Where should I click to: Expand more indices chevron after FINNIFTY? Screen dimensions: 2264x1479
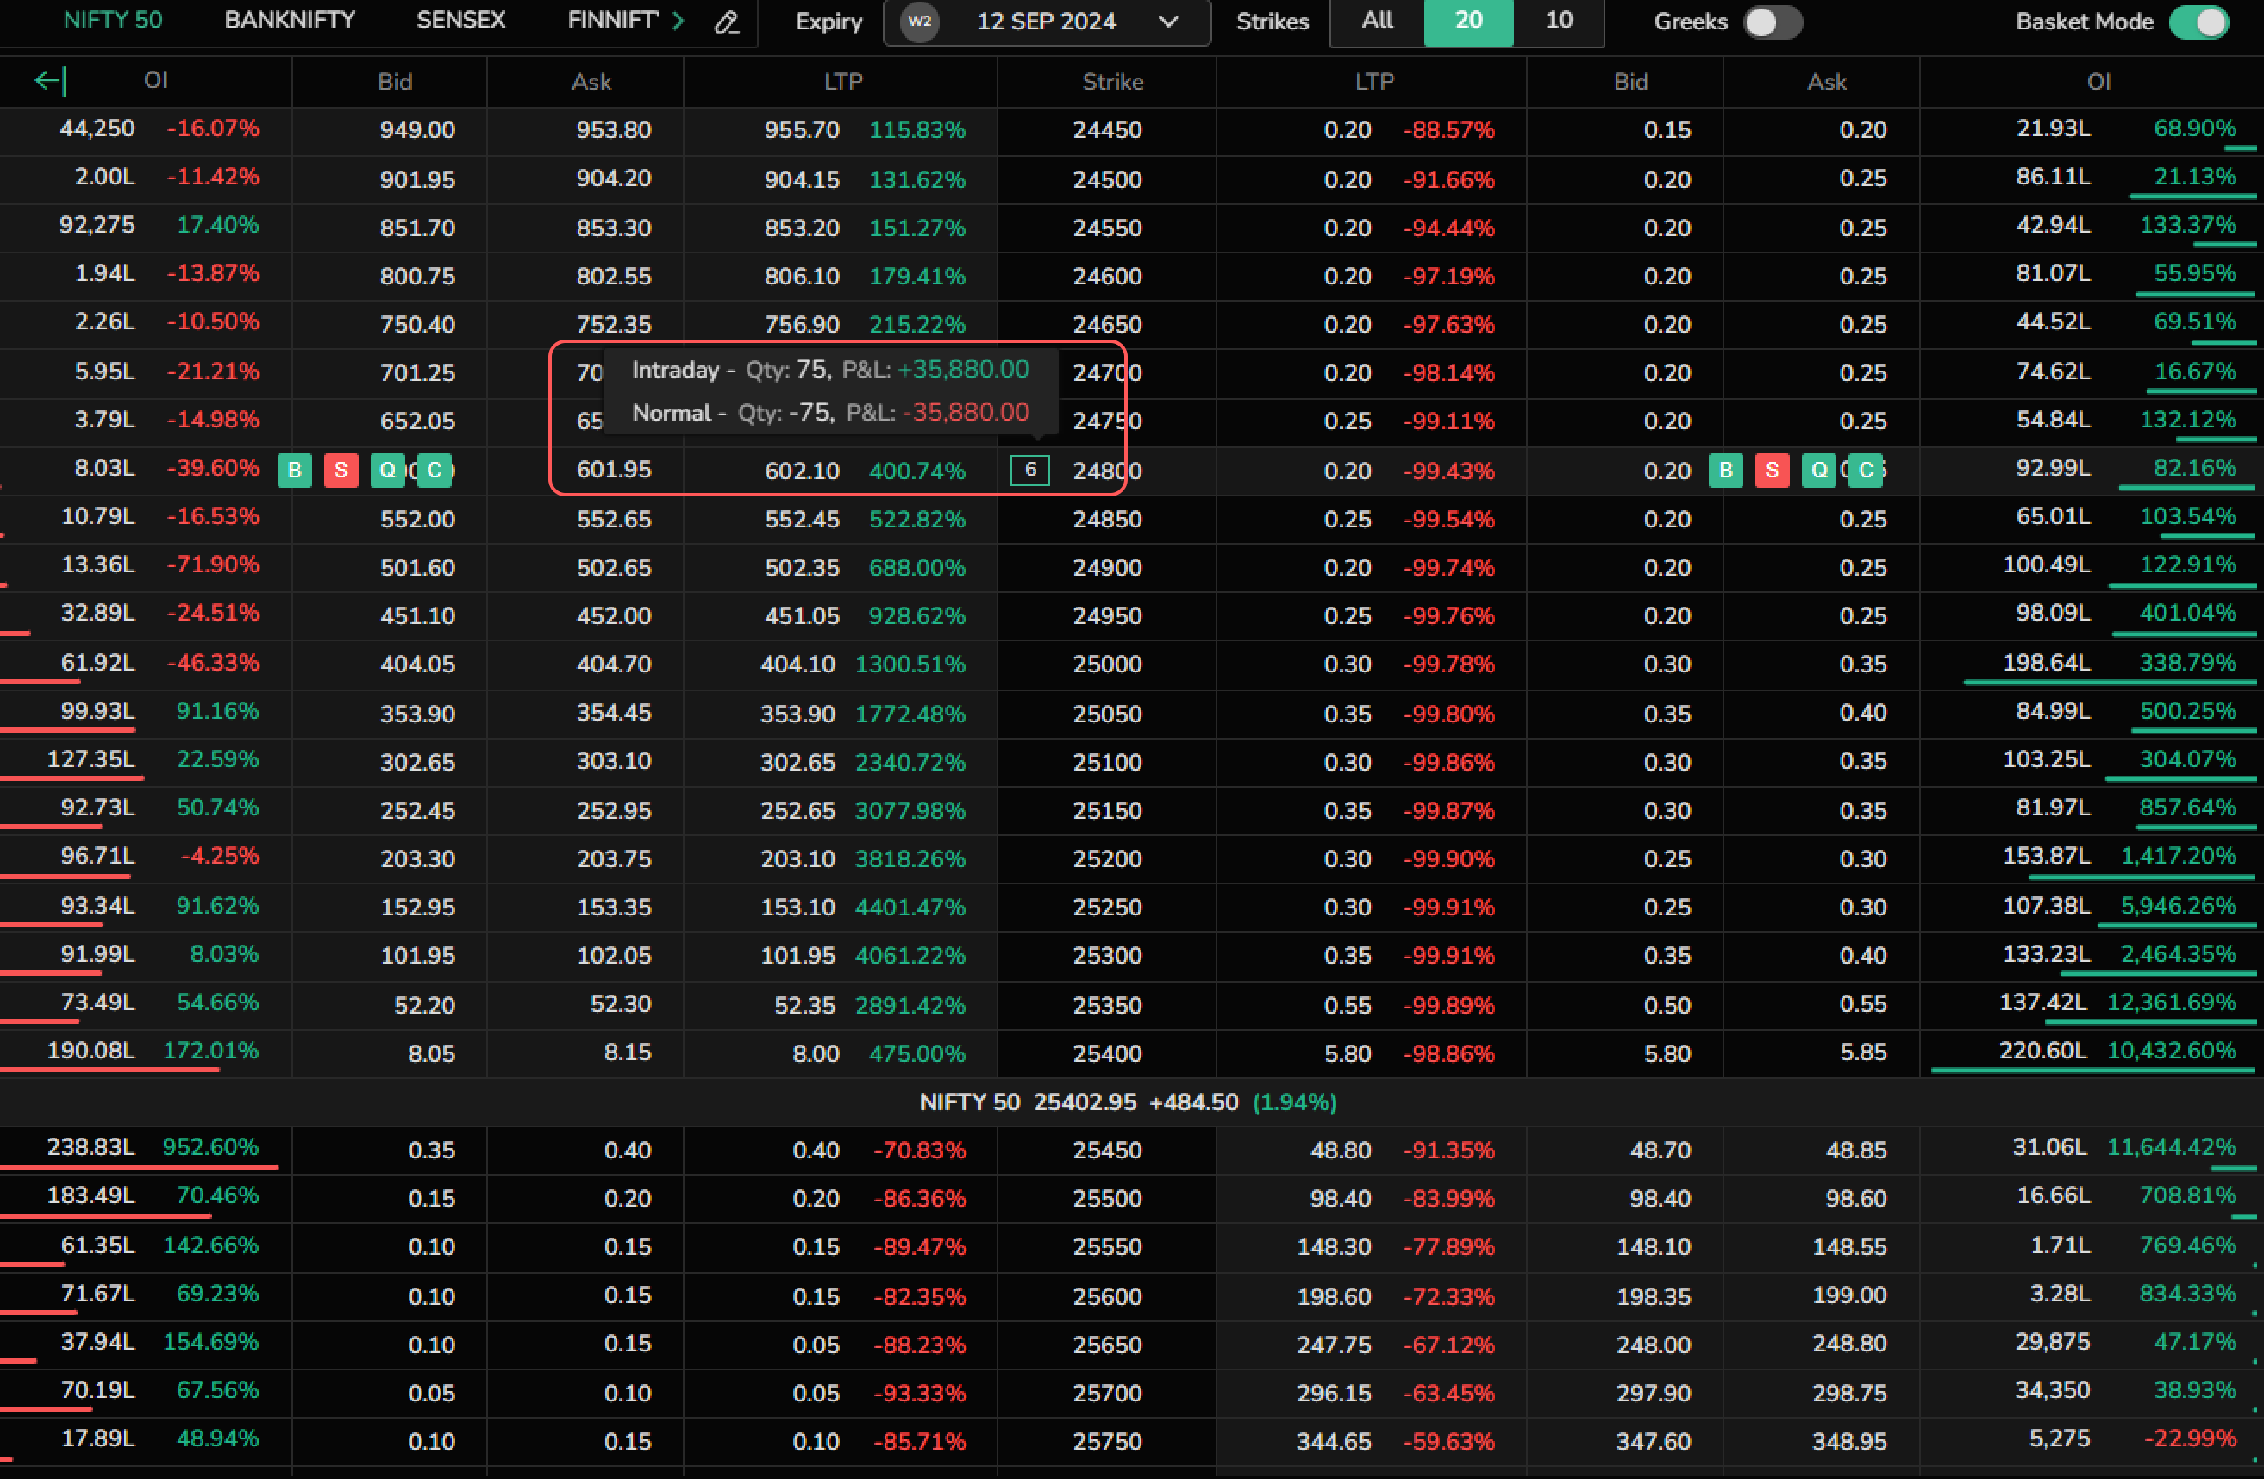pos(679,20)
